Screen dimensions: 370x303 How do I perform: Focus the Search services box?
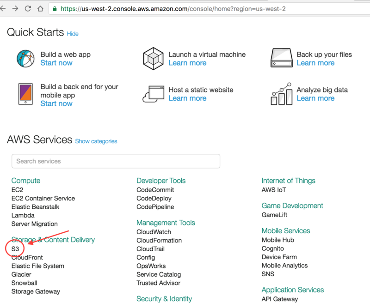(116, 161)
